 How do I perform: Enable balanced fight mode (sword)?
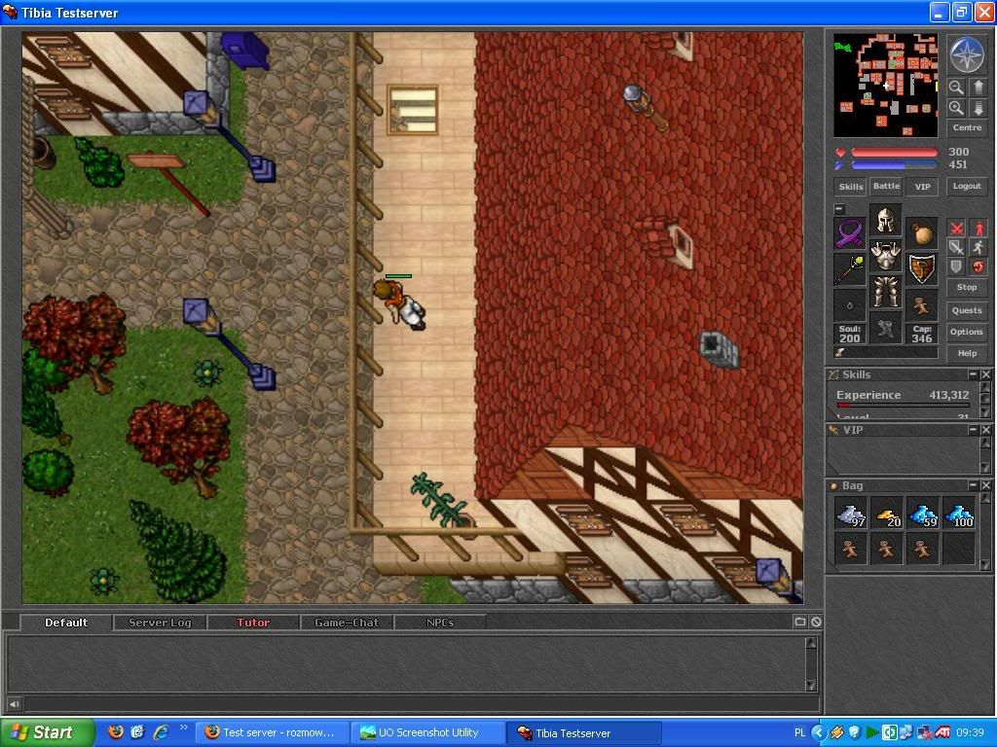click(956, 247)
